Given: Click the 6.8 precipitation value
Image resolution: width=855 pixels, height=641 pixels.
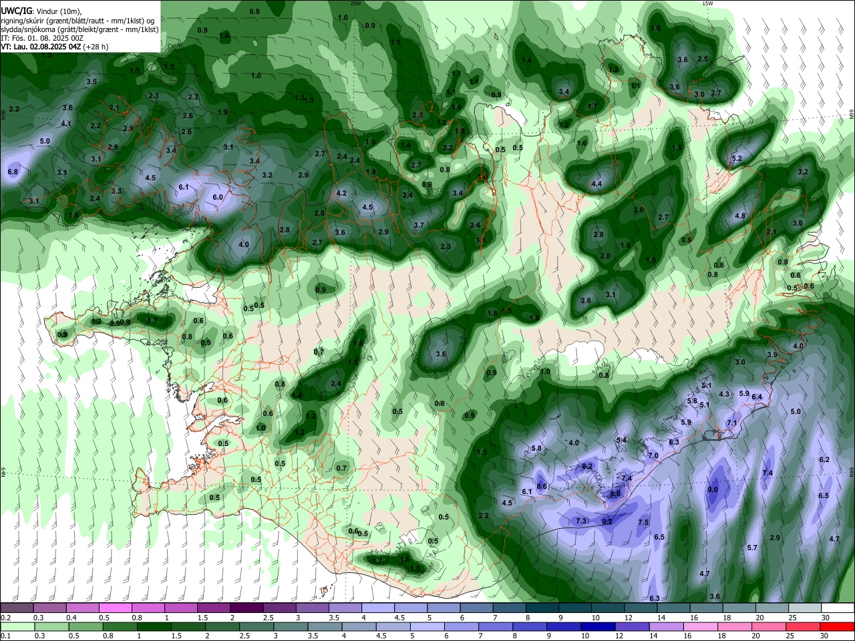Looking at the screenshot, I should (13, 172).
